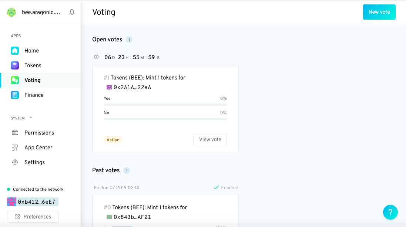
Task: Click connected account 0xb412...6eE7 badge
Action: (x=33, y=202)
